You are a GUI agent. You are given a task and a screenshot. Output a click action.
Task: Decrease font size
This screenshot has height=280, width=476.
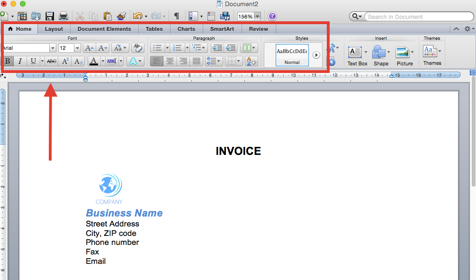tap(103, 48)
